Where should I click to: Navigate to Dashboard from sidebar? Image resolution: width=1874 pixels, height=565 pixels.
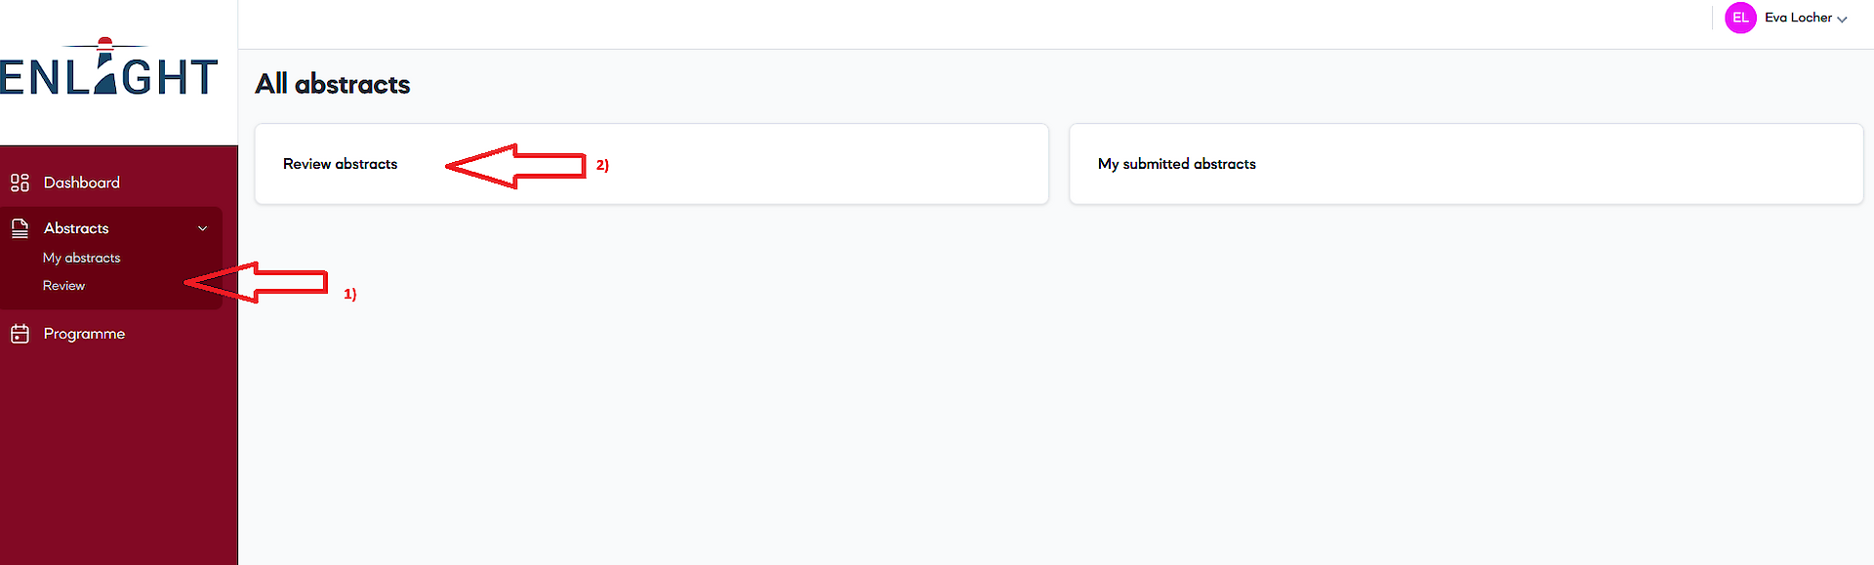(81, 182)
